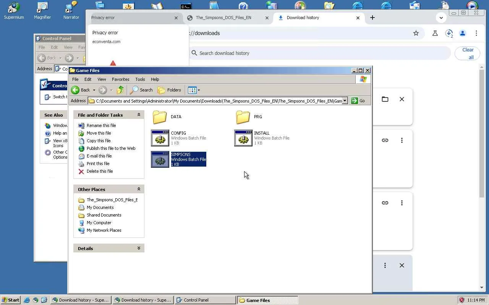This screenshot has width=489, height=305.
Task: Click the E-mail this file link
Action: pyautogui.click(x=99, y=156)
